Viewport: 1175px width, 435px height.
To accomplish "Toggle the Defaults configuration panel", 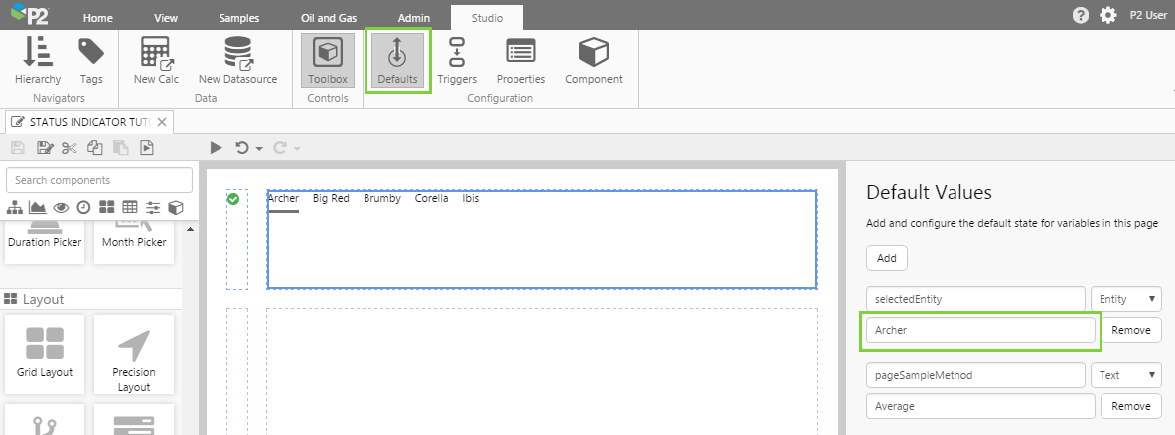I will click(x=398, y=61).
